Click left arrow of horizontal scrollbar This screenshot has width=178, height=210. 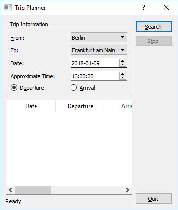[x=10, y=190]
